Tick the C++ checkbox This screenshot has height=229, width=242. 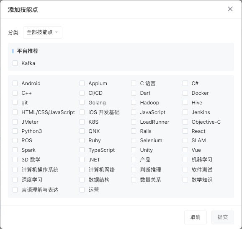point(15,93)
